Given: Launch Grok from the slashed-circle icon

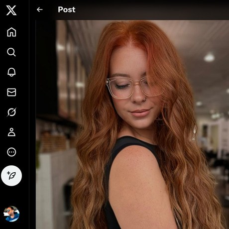Looking at the screenshot, I should [x=11, y=112].
